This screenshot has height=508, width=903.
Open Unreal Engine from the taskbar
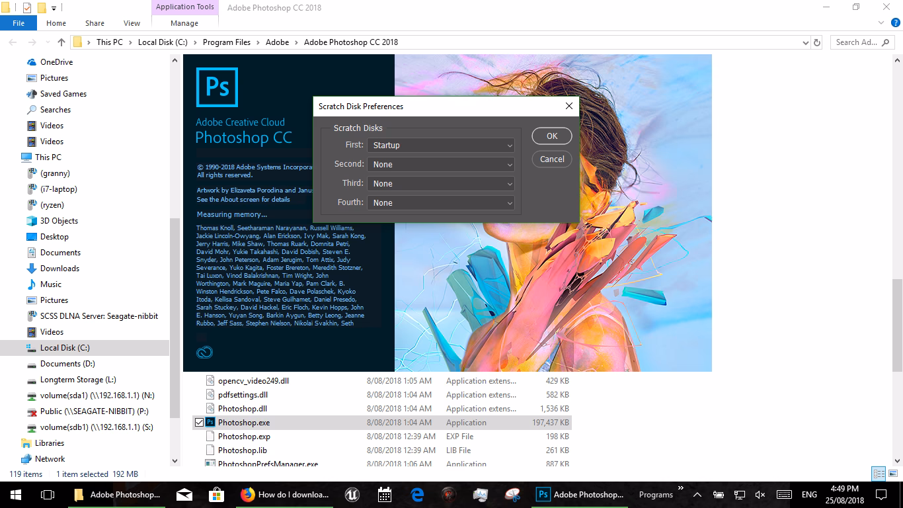tap(351, 494)
